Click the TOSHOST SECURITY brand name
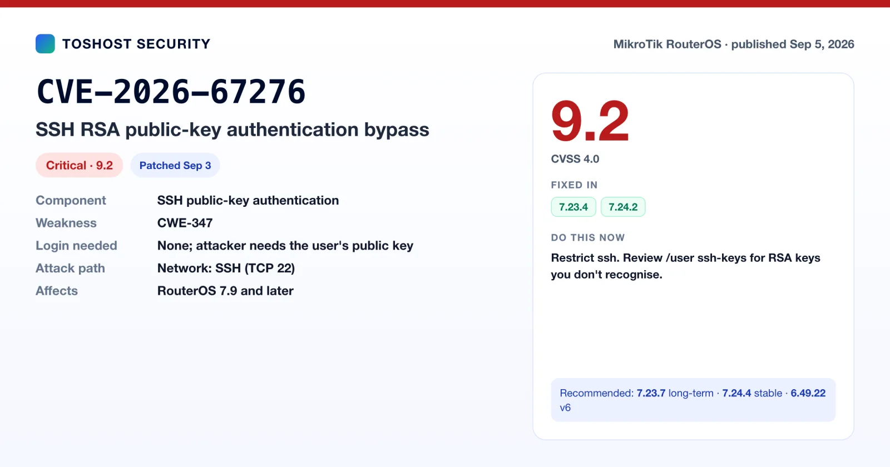Viewport: 890px width, 467px height. 136,44
